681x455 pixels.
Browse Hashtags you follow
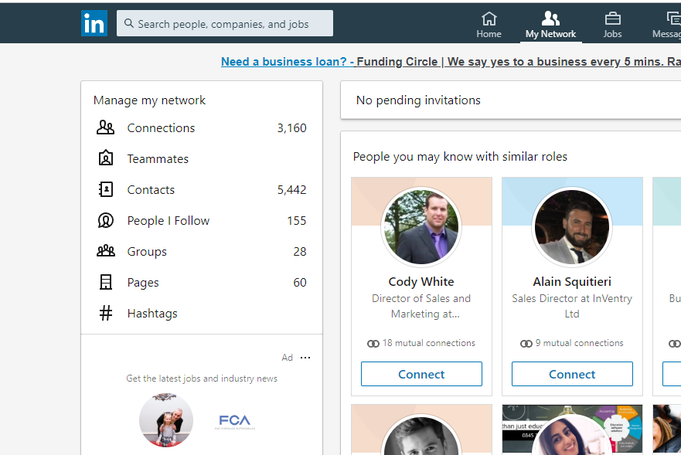tap(153, 313)
